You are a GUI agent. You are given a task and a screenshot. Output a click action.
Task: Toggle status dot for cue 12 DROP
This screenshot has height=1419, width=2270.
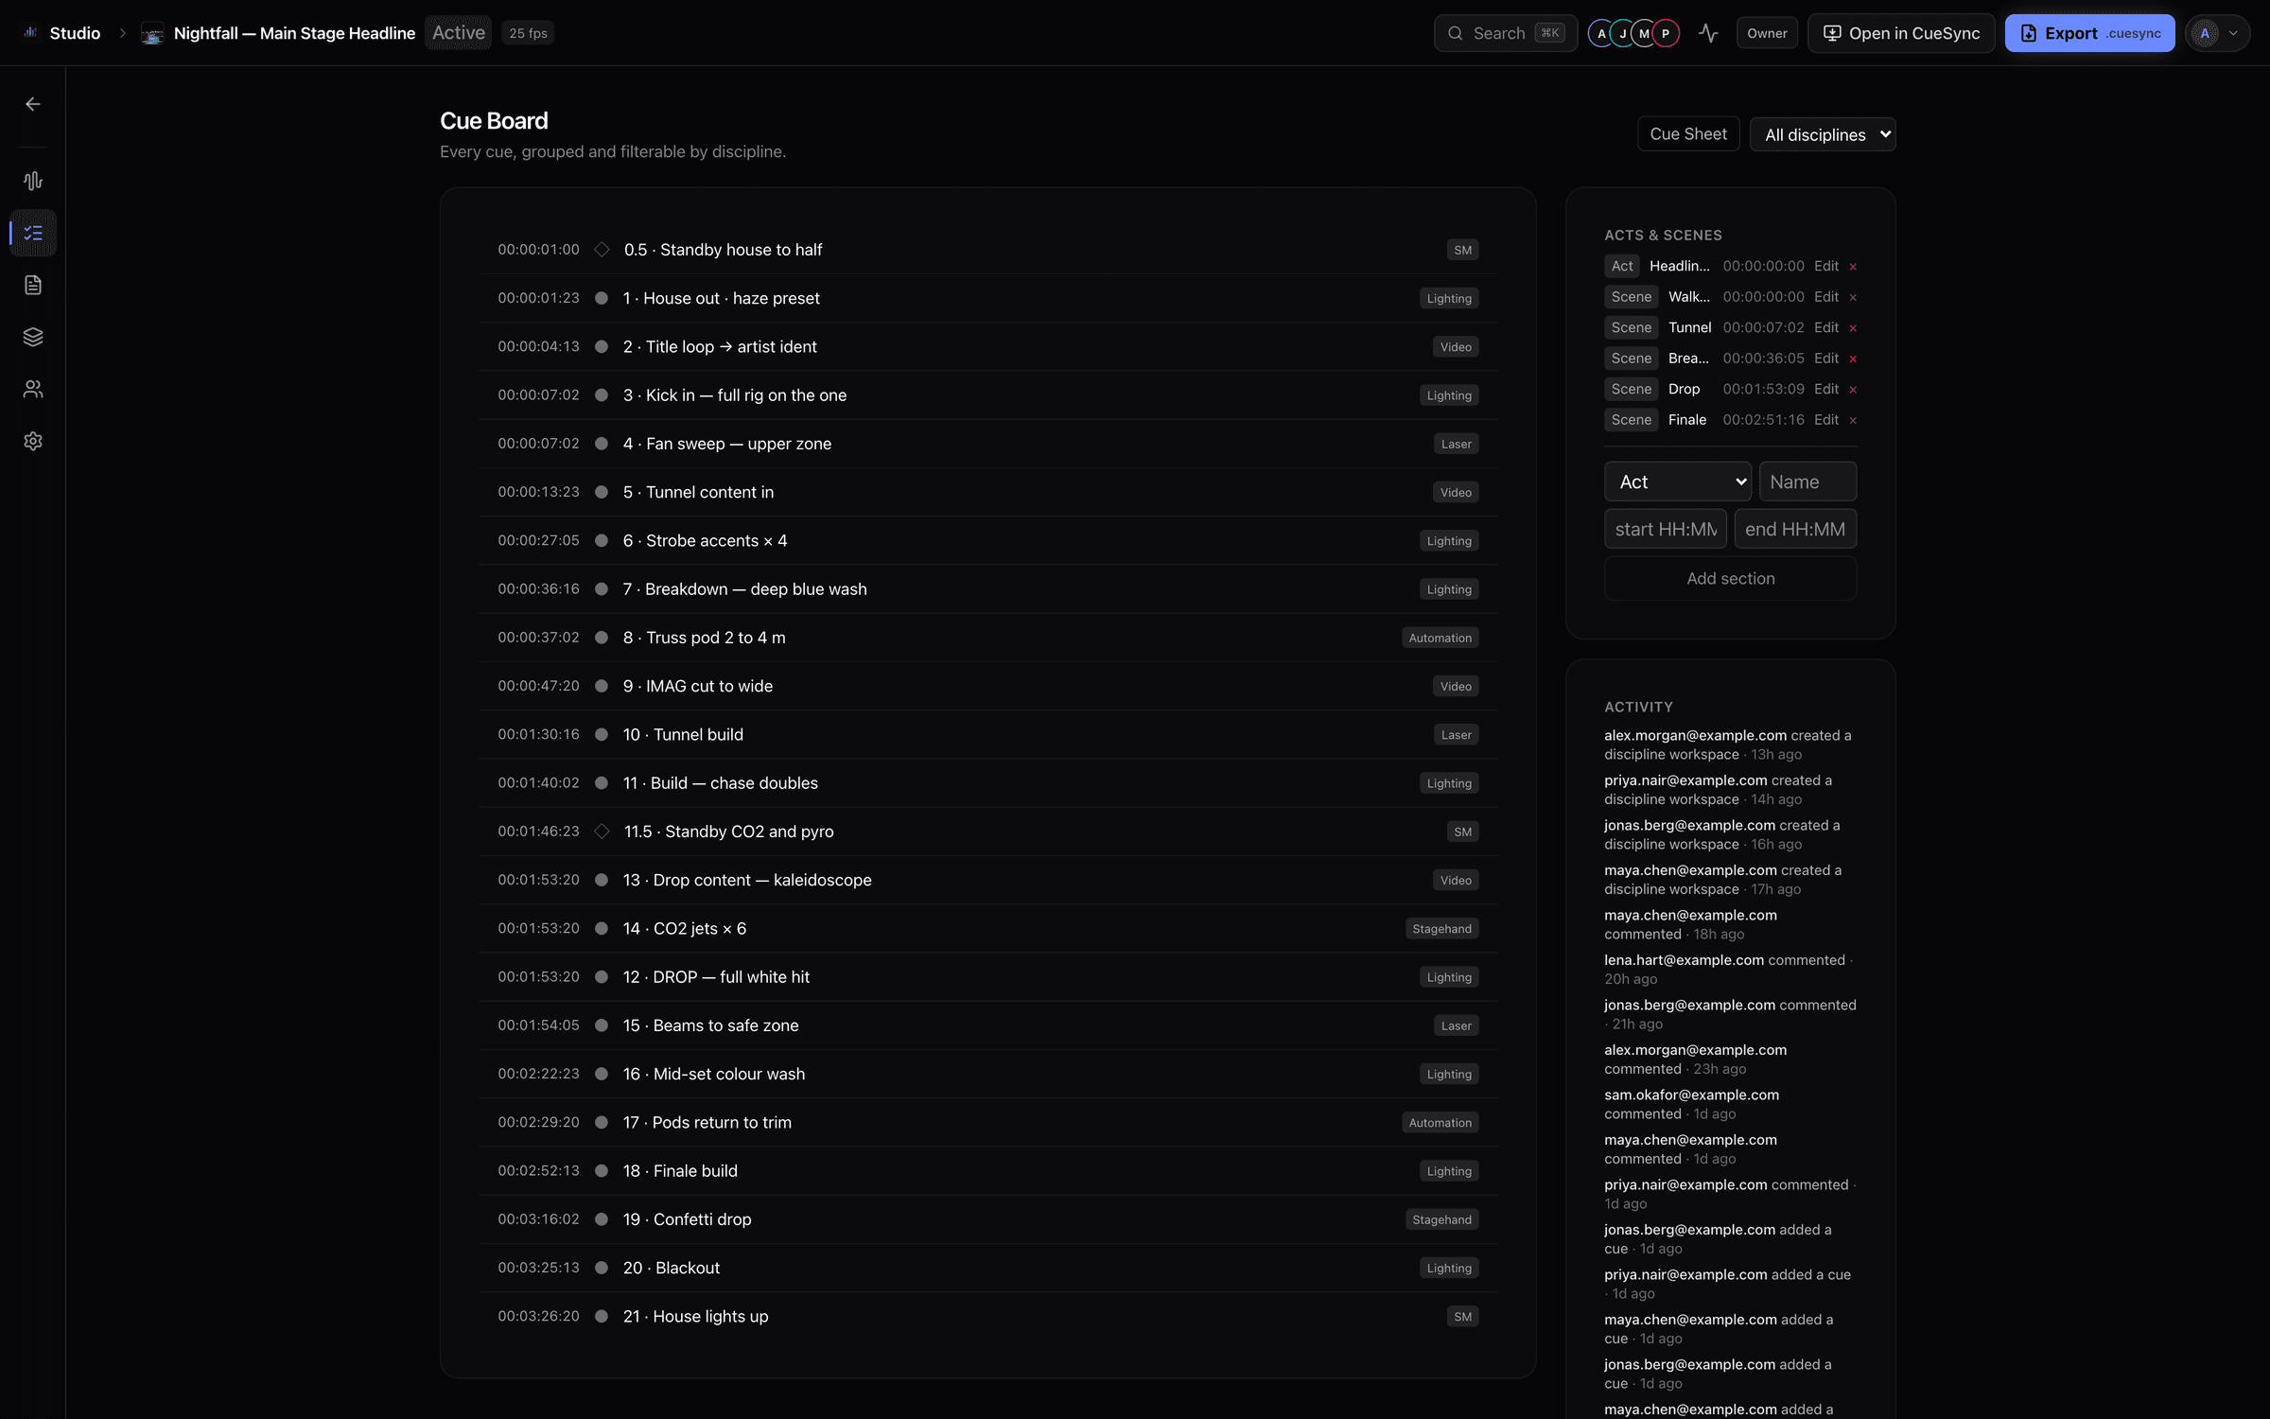coord(601,977)
